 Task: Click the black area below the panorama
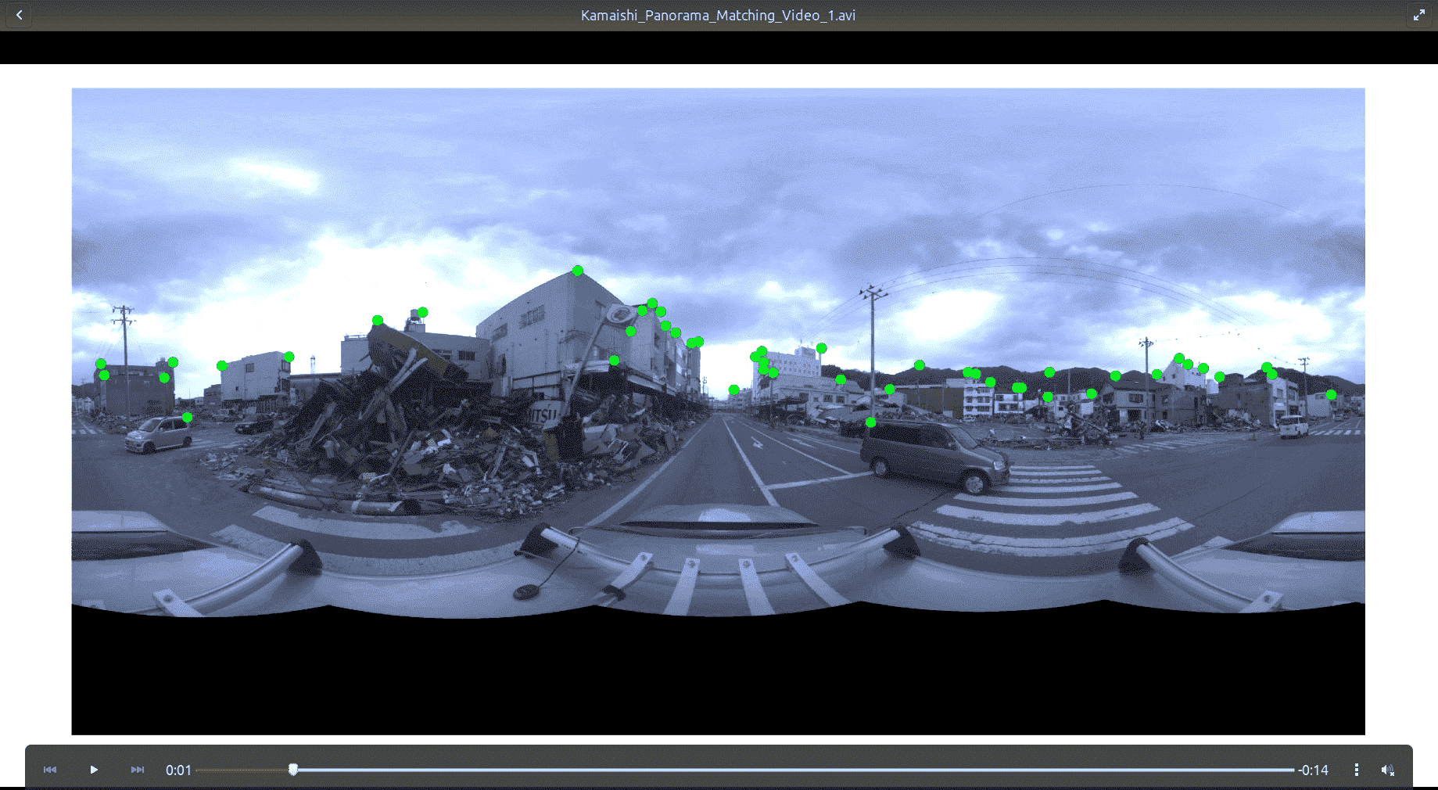(x=718, y=673)
